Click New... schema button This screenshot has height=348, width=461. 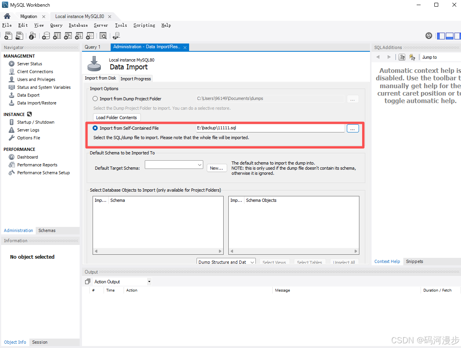(x=217, y=168)
